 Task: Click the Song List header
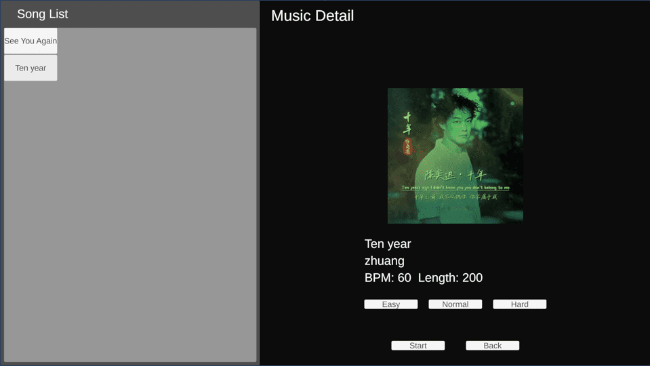tap(43, 14)
